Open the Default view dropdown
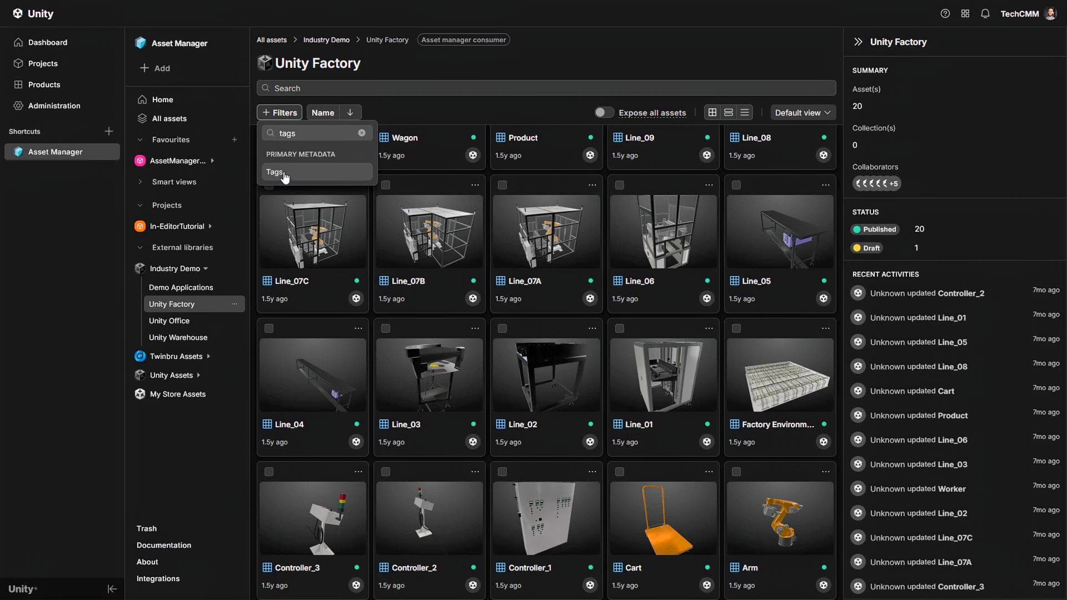The height and width of the screenshot is (600, 1067). coord(802,112)
